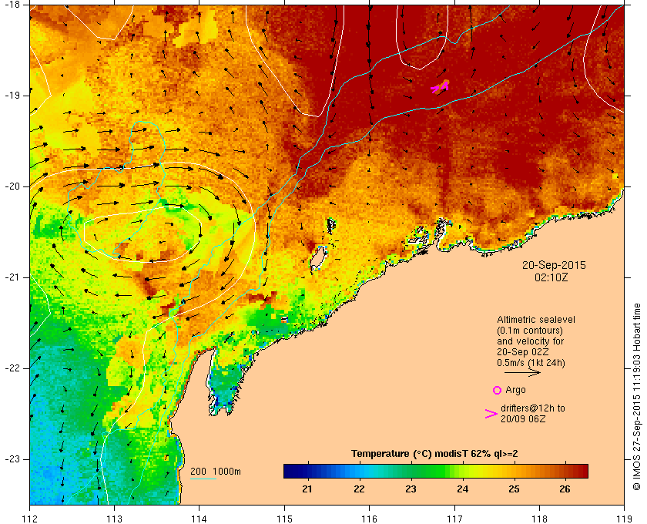Click the longitude axis label '115'
Viewport: 647px width, 524px height.
click(284, 519)
